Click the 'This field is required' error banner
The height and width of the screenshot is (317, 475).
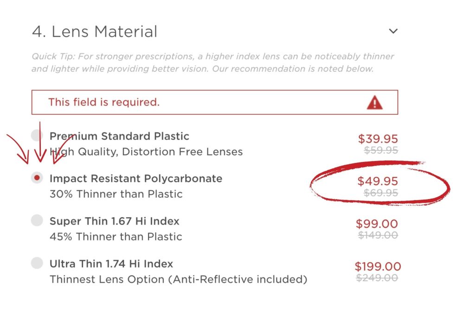(214, 102)
